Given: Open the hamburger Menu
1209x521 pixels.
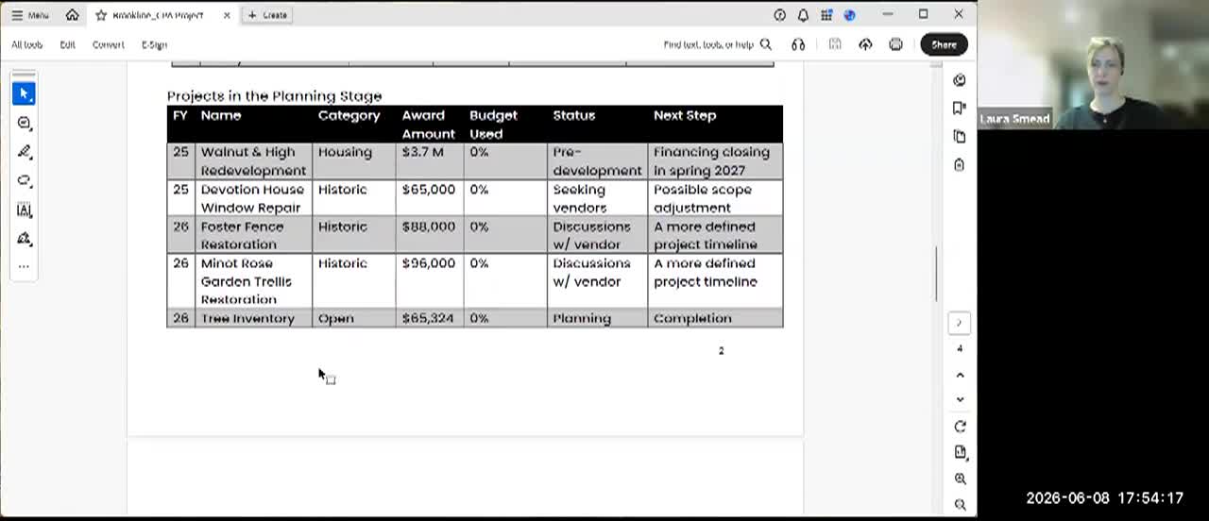Looking at the screenshot, I should (x=29, y=15).
